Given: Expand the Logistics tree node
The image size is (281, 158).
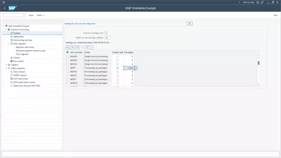Looking at the screenshot, I should 6,65.
